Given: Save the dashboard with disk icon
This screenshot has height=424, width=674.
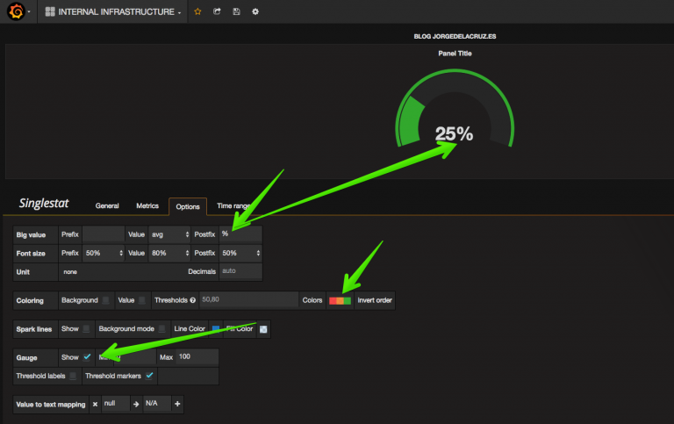Looking at the screenshot, I should click(236, 11).
